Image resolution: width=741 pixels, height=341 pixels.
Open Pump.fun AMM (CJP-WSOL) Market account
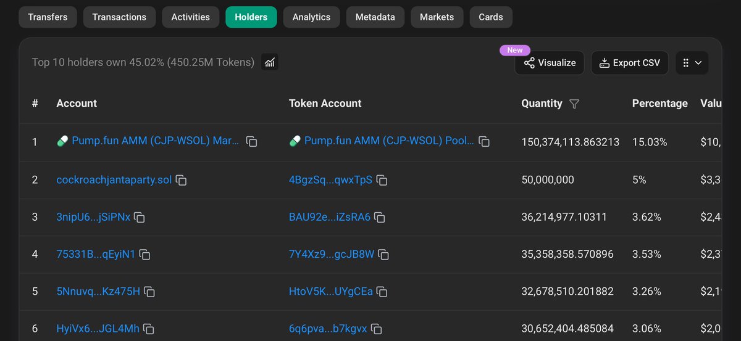point(156,141)
